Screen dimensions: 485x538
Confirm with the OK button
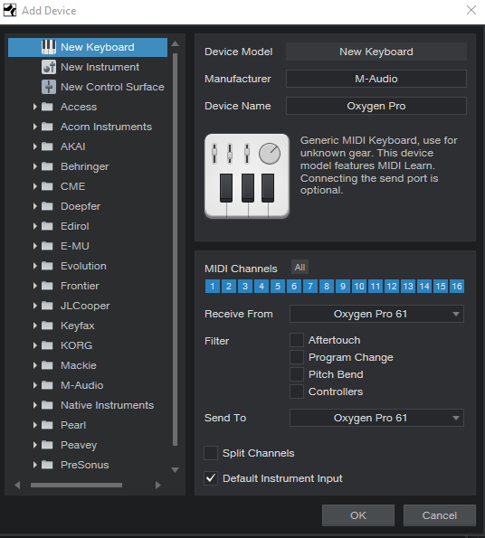pos(358,515)
